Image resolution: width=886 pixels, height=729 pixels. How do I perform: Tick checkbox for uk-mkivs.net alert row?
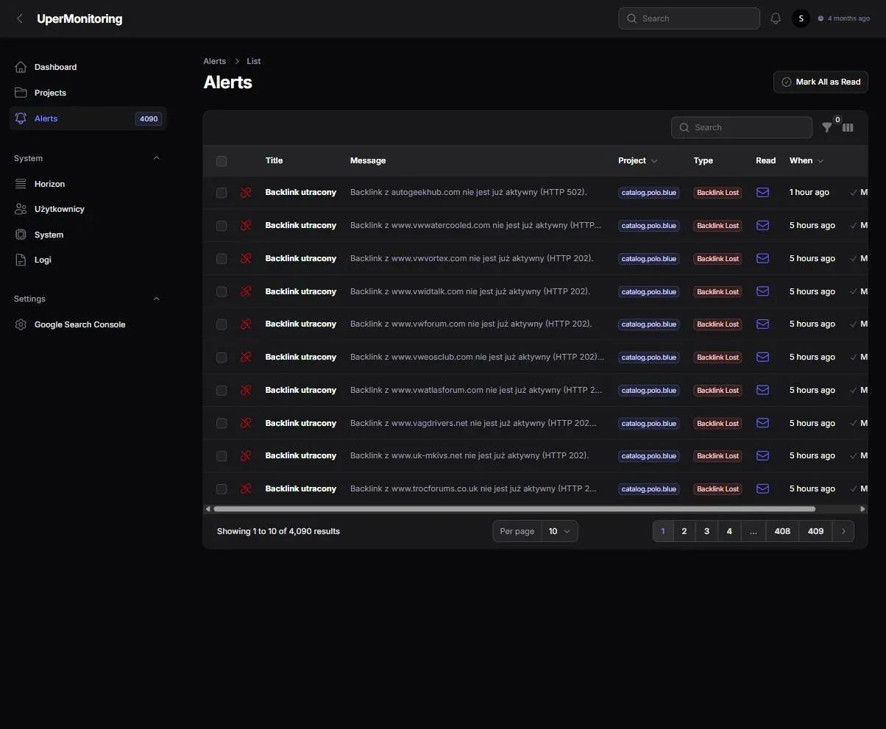click(221, 456)
